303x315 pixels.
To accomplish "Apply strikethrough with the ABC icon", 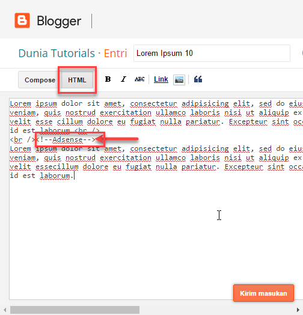I will click(x=139, y=79).
